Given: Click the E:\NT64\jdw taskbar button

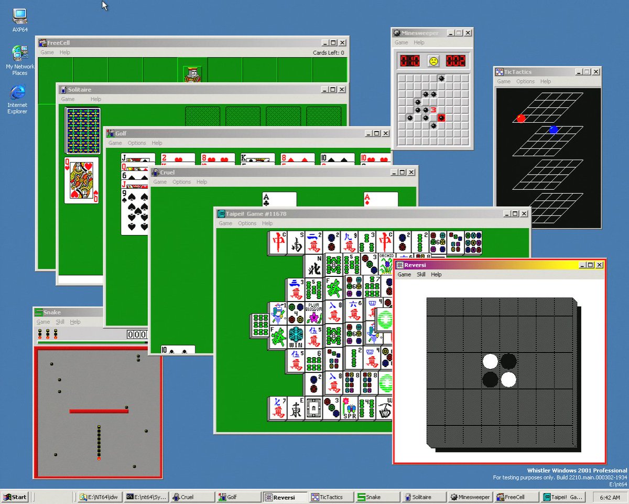Looking at the screenshot, I should pyautogui.click(x=100, y=497).
